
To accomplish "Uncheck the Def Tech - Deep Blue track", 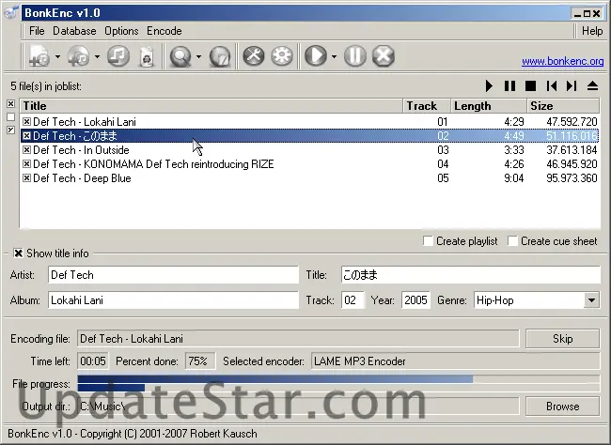I will coord(26,178).
